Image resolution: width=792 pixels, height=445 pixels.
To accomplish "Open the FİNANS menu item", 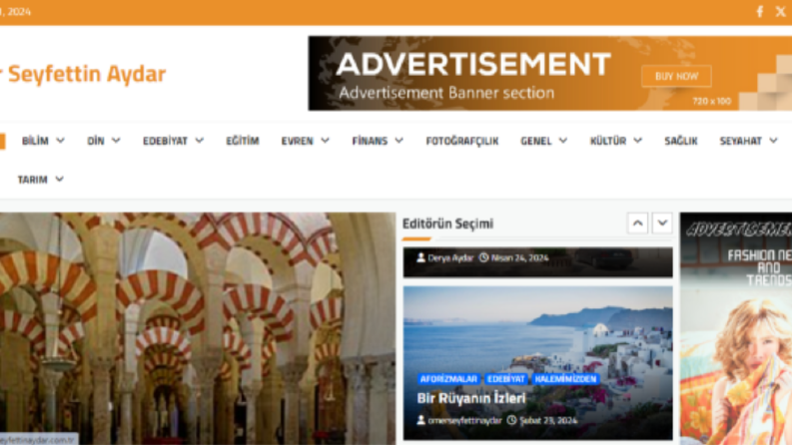I will [370, 141].
